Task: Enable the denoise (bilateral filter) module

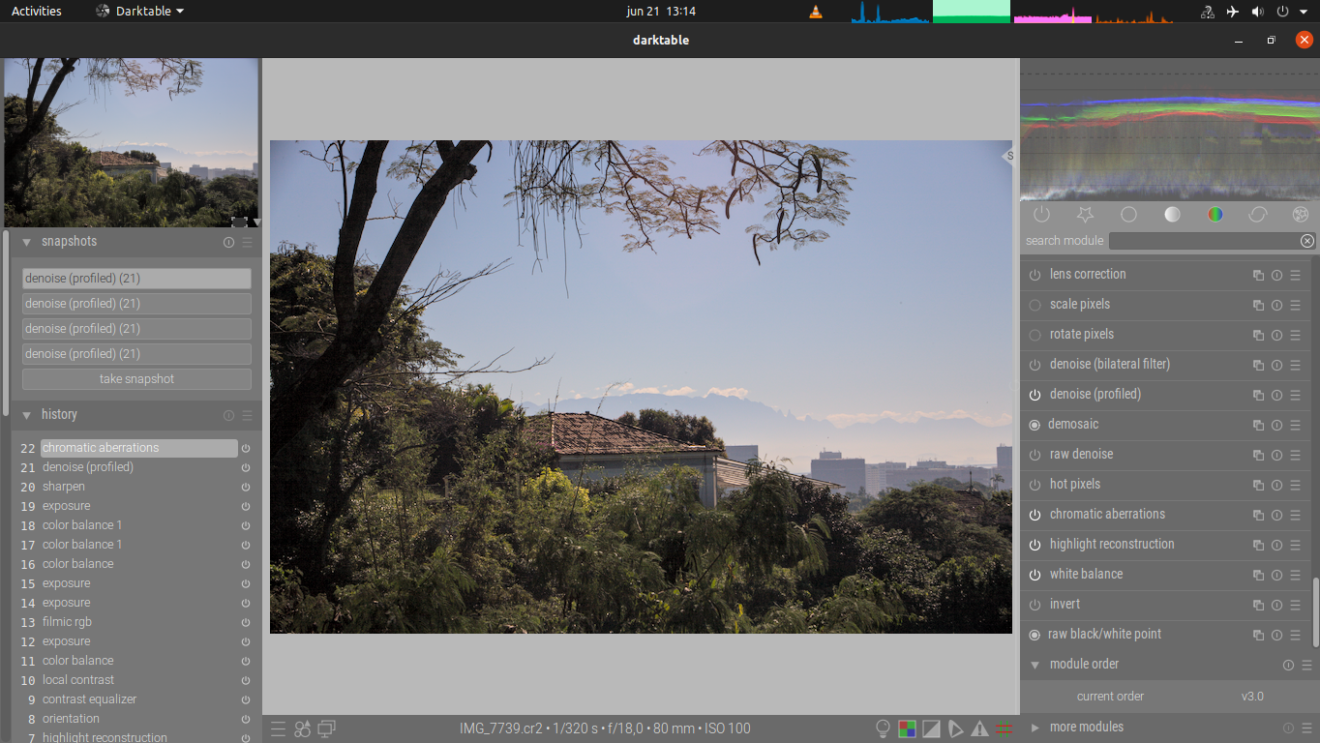Action: click(1035, 365)
